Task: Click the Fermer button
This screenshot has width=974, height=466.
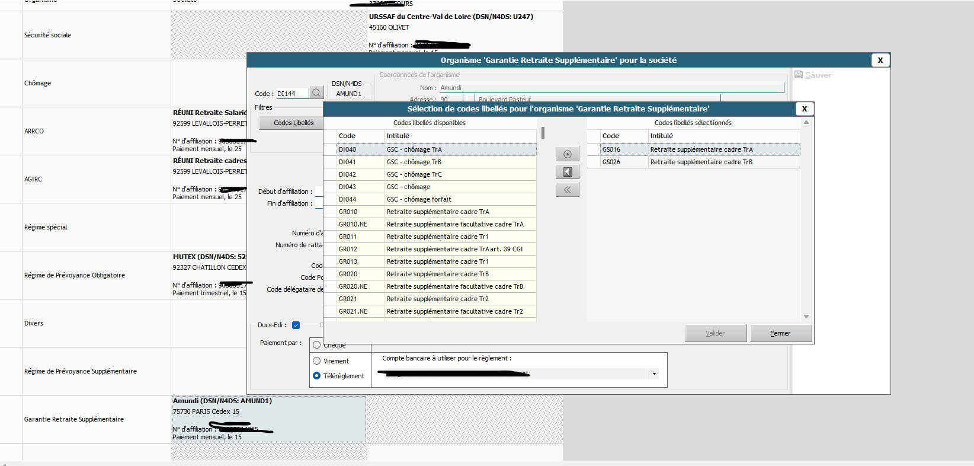Action: click(x=780, y=333)
